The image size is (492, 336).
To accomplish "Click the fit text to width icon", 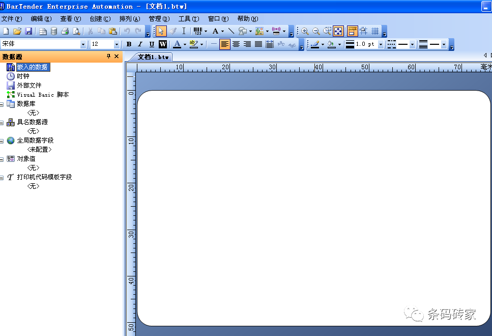I will click(x=270, y=44).
